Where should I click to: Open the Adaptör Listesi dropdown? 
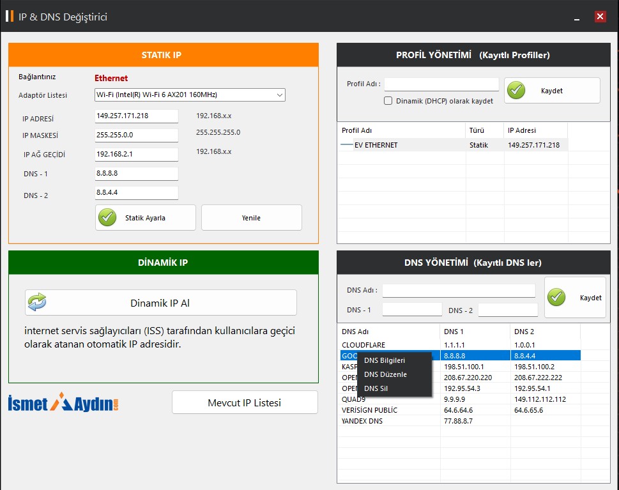[x=190, y=95]
